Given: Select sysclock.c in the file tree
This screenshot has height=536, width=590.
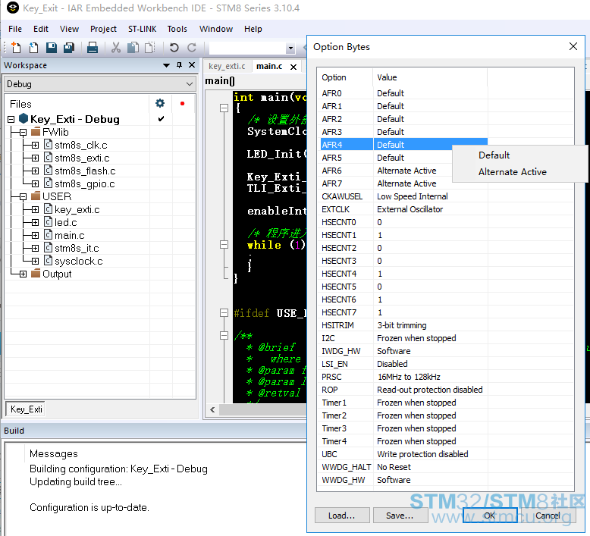Looking at the screenshot, I should point(79,261).
